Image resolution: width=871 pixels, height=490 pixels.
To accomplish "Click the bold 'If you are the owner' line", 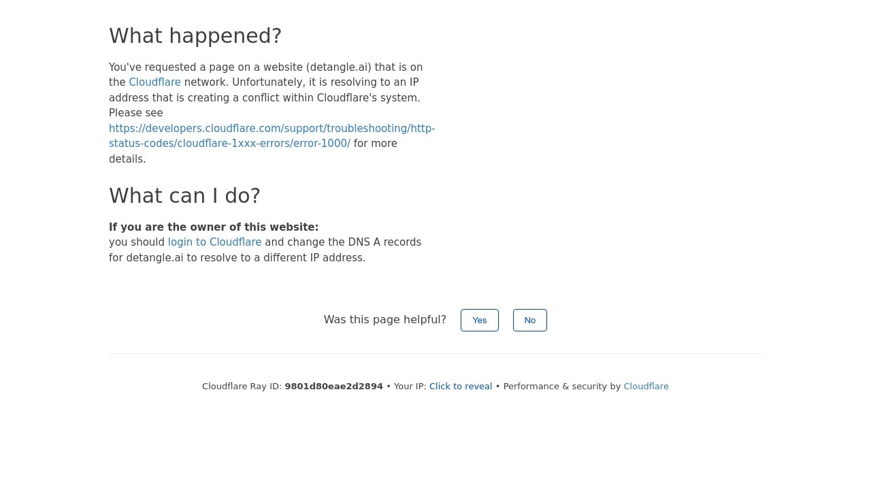I will (214, 227).
